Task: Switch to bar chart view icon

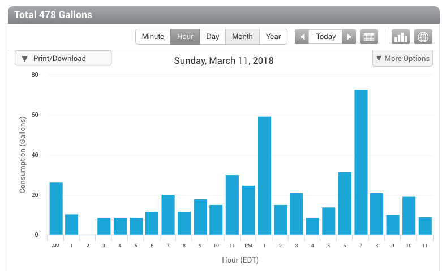Action: (401, 37)
